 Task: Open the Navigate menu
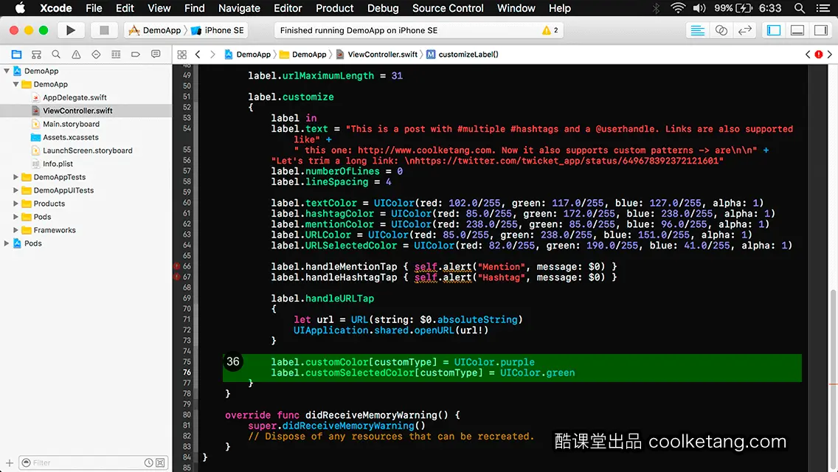(239, 8)
